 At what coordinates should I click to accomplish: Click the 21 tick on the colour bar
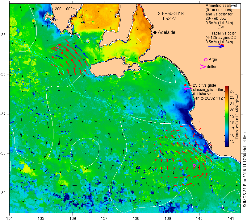tap(232, 104)
